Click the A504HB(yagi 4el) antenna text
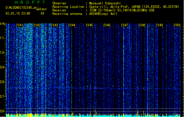 (103, 14)
